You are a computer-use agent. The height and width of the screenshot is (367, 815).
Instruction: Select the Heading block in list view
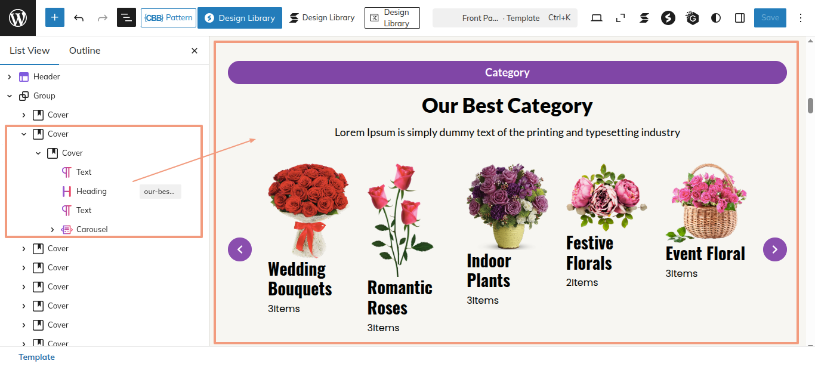click(x=91, y=192)
